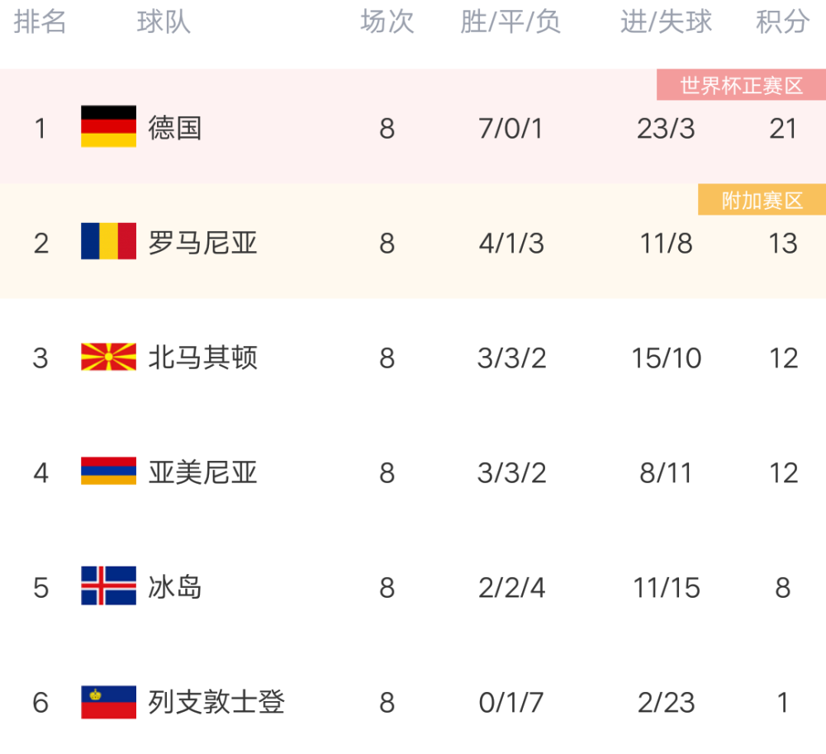Open team 亚美尼亚
The height and width of the screenshot is (754, 826).
203,472
